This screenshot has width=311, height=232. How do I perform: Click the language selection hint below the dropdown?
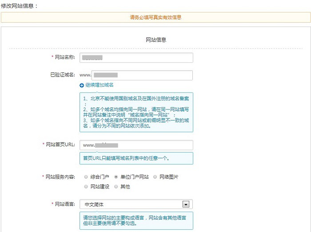136,221
